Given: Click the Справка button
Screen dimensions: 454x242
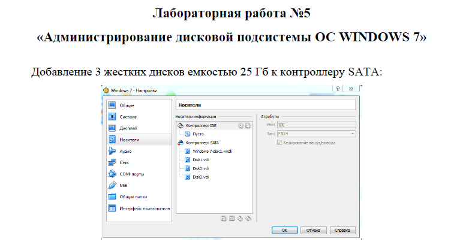Looking at the screenshot, I should (342, 230).
